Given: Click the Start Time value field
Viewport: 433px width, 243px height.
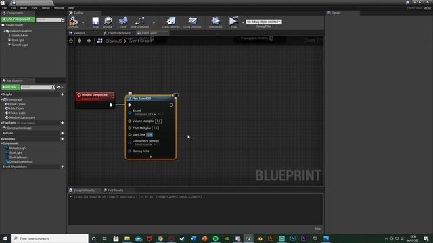Looking at the screenshot, I should [x=150, y=135].
